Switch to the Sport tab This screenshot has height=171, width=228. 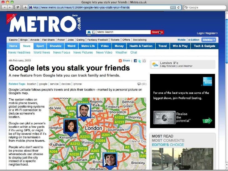tap(40, 46)
